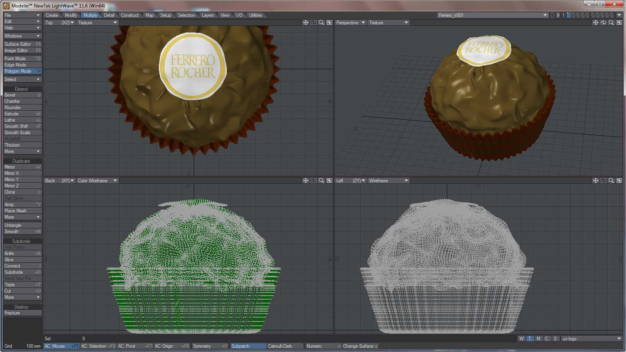Expand the Windows dropdown menu

(22, 36)
